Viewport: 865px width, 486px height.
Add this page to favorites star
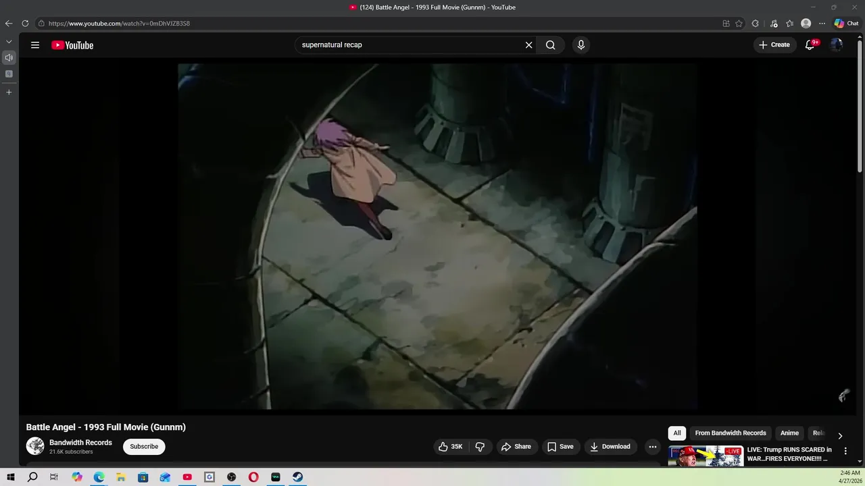[739, 24]
